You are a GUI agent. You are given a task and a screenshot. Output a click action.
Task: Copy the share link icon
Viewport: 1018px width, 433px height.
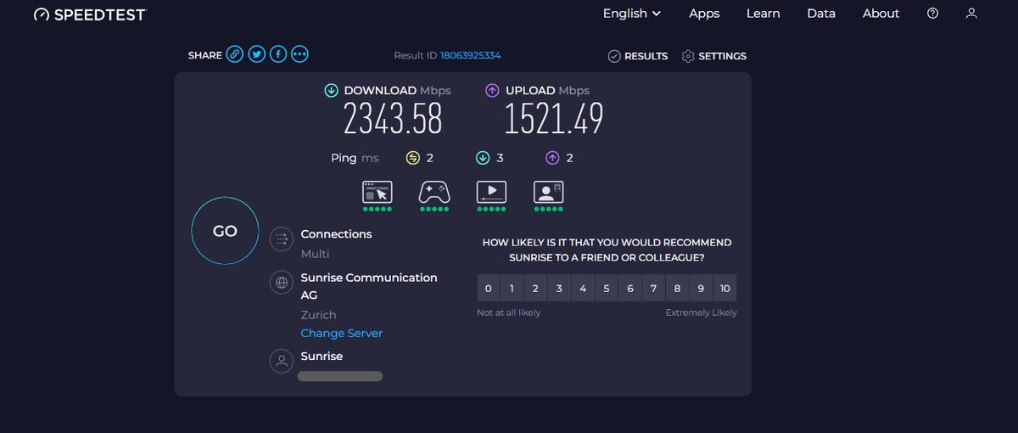(235, 54)
